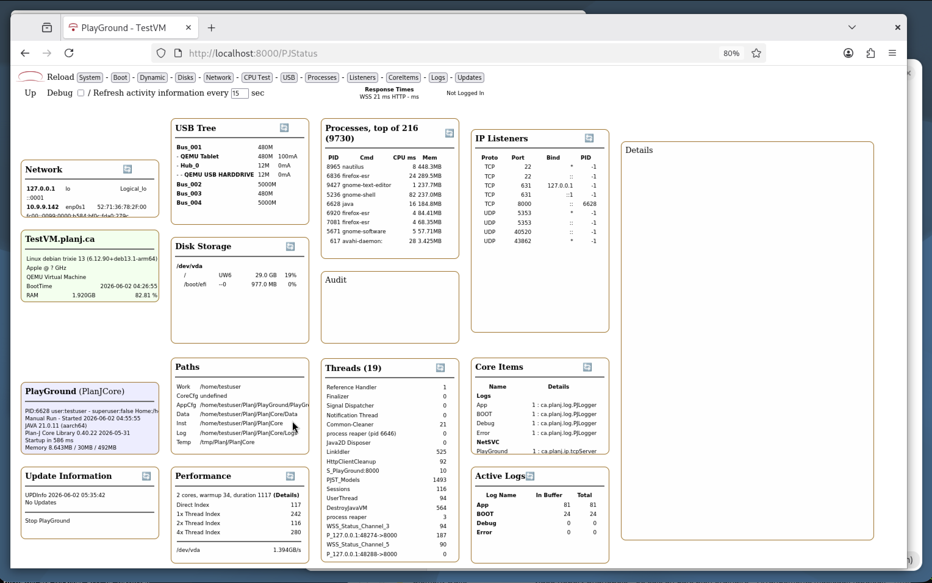Click QEMU USB HARDDRIVE entry
This screenshot has width=932, height=583.
[x=219, y=175]
